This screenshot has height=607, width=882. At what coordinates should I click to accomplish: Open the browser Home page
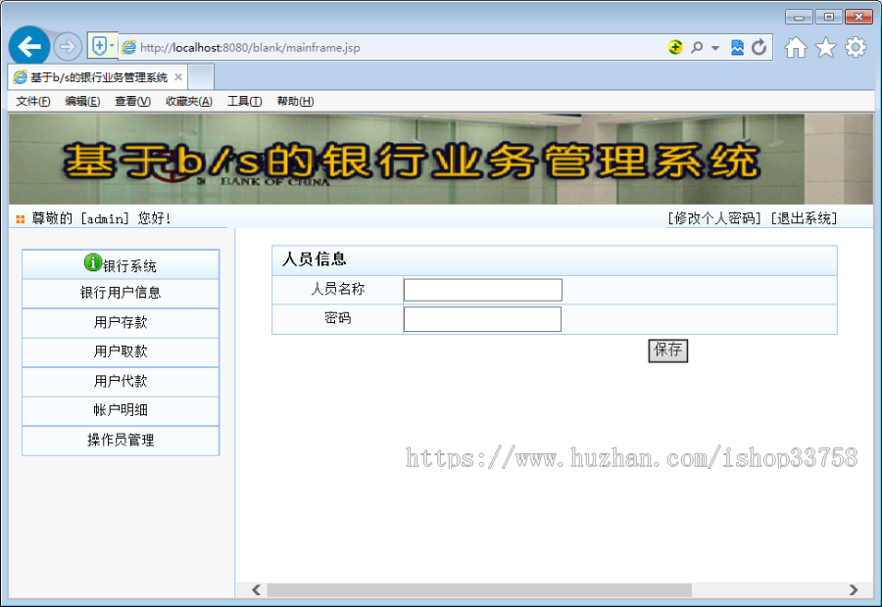(797, 46)
